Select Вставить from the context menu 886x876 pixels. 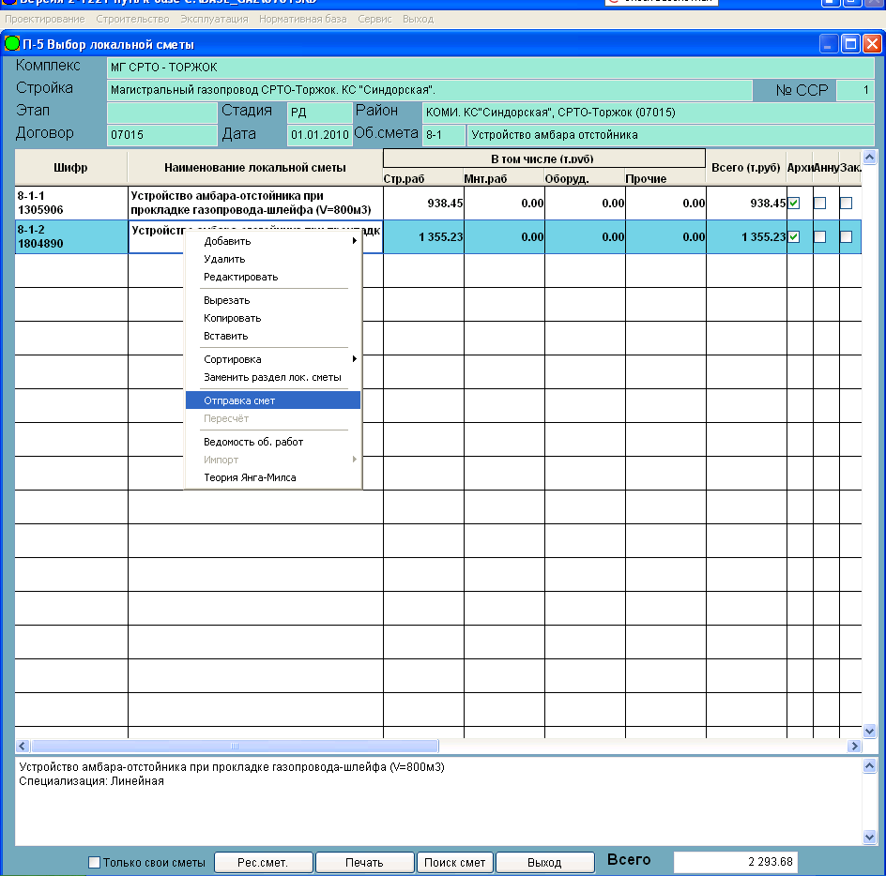click(x=273, y=336)
